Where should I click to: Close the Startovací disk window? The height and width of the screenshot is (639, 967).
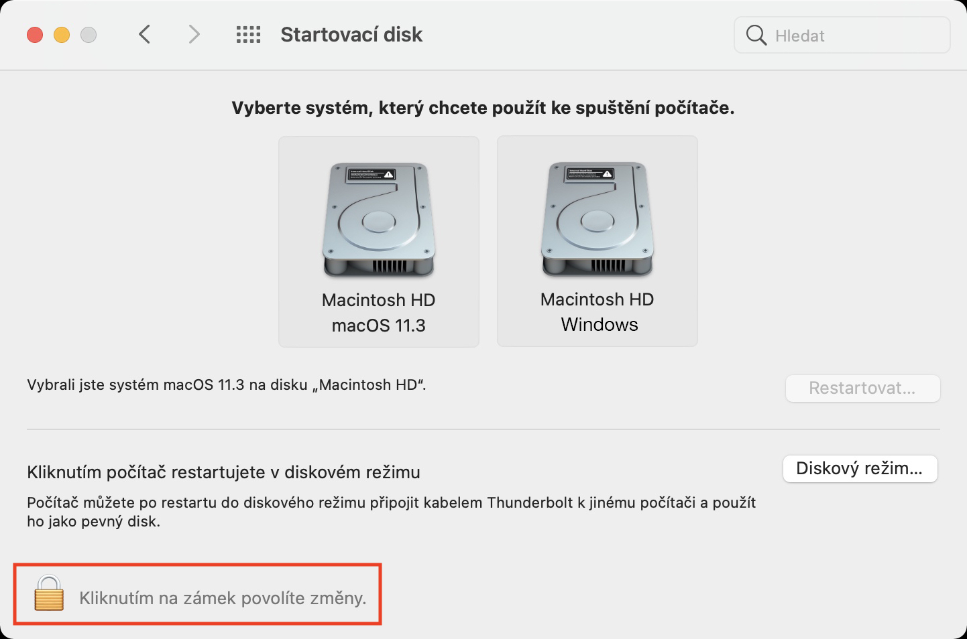[x=35, y=35]
